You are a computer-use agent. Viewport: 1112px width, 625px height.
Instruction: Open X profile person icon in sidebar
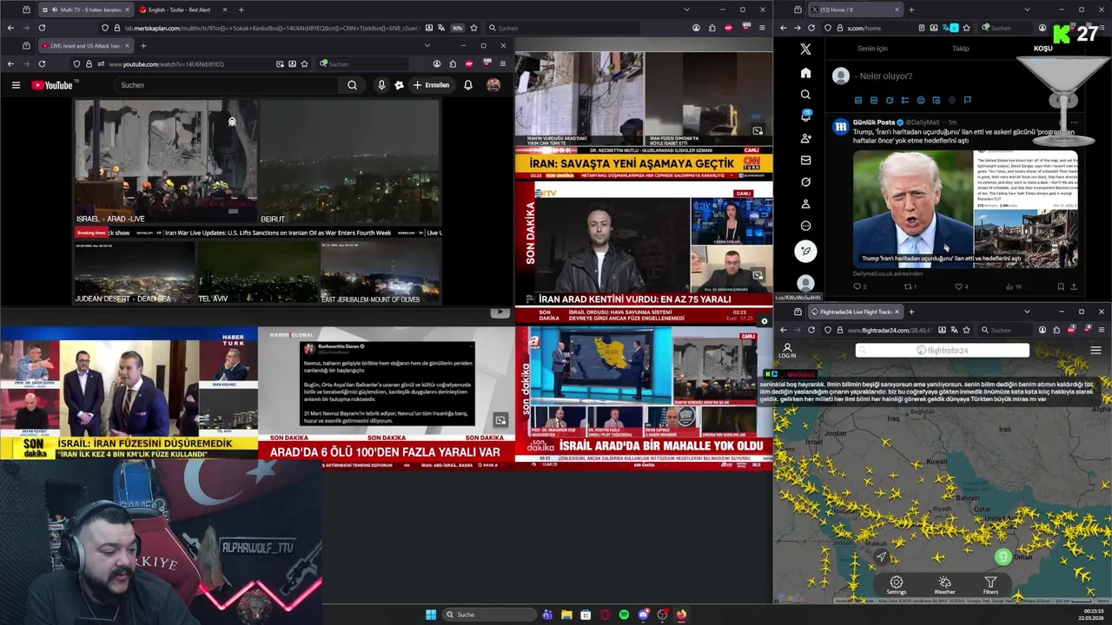pos(805,204)
